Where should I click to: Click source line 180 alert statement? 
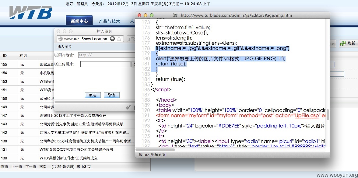pyautogui.click(x=221, y=59)
